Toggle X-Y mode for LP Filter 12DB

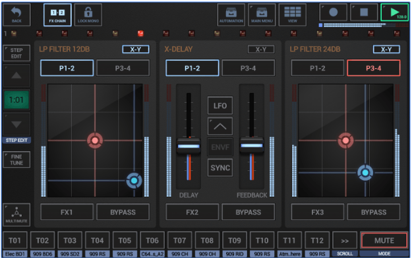[136, 49]
